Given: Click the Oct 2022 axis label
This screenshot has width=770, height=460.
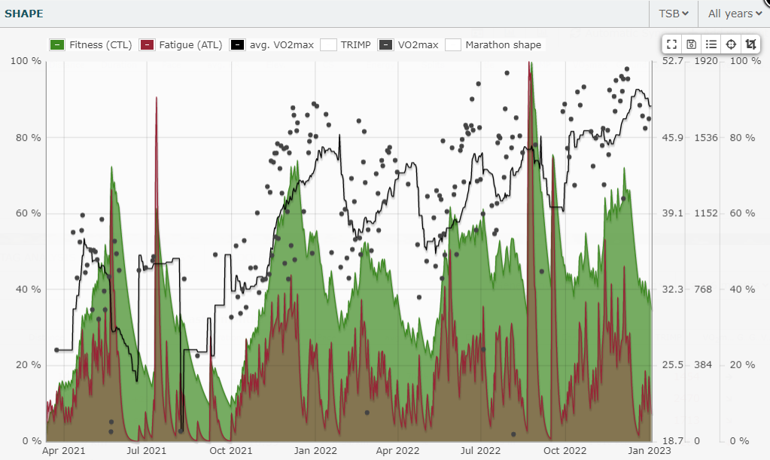Looking at the screenshot, I should point(565,450).
